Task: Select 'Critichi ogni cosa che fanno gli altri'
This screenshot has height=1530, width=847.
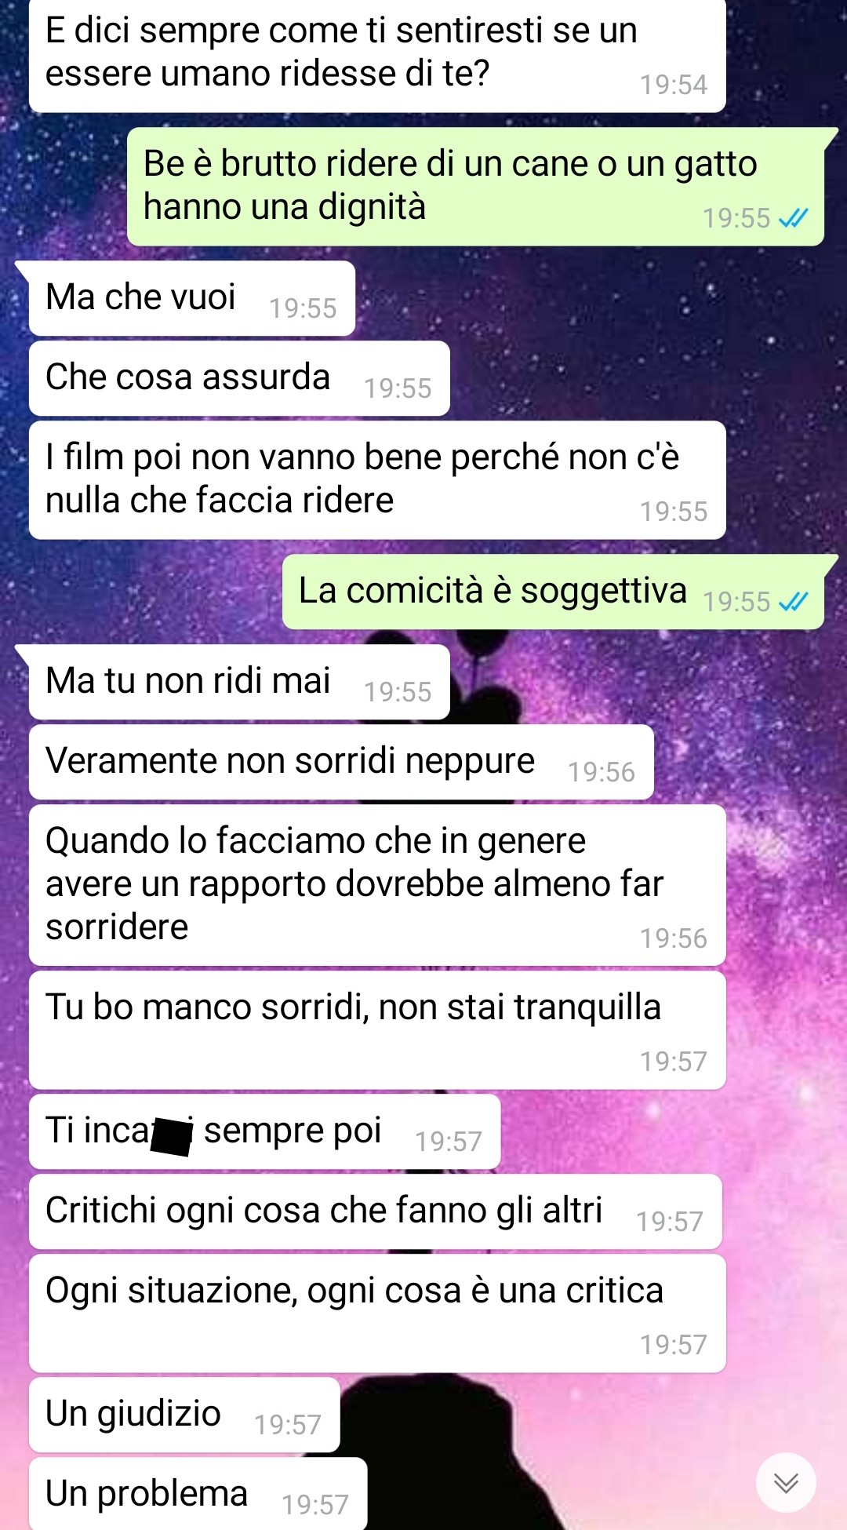Action: (x=376, y=1211)
